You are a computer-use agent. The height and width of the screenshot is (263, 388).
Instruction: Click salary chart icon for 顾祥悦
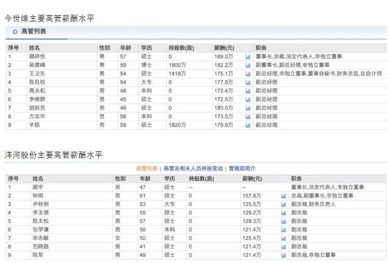click(x=248, y=57)
